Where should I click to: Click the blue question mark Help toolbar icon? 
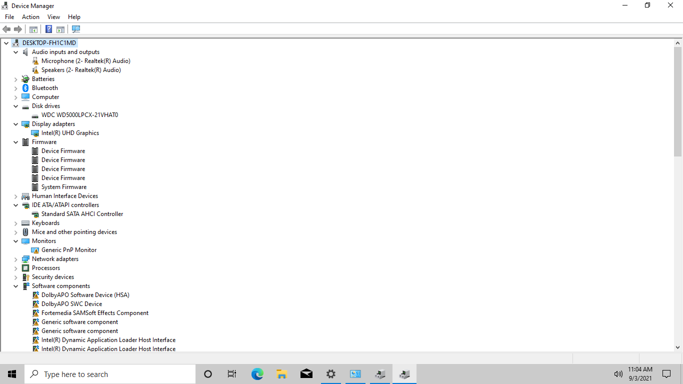coord(49,29)
